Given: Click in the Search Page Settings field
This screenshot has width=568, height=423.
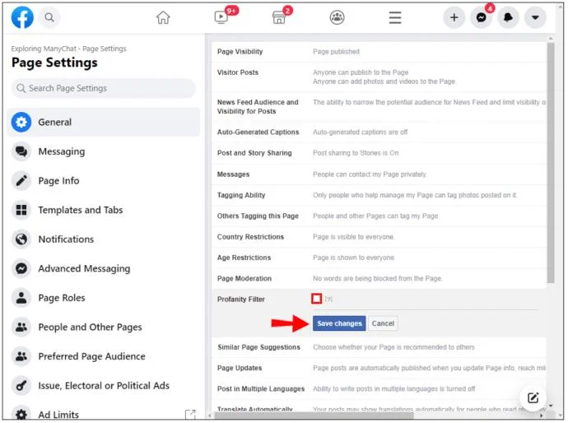Looking at the screenshot, I should click(x=104, y=88).
